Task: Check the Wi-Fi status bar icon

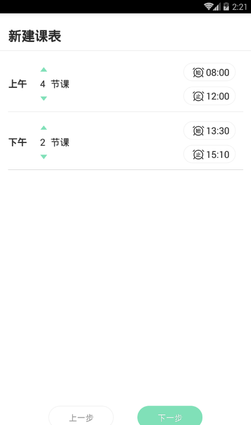Action: click(x=208, y=7)
